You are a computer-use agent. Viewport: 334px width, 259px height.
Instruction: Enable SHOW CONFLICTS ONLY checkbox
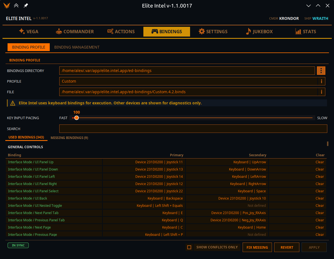[189, 247]
